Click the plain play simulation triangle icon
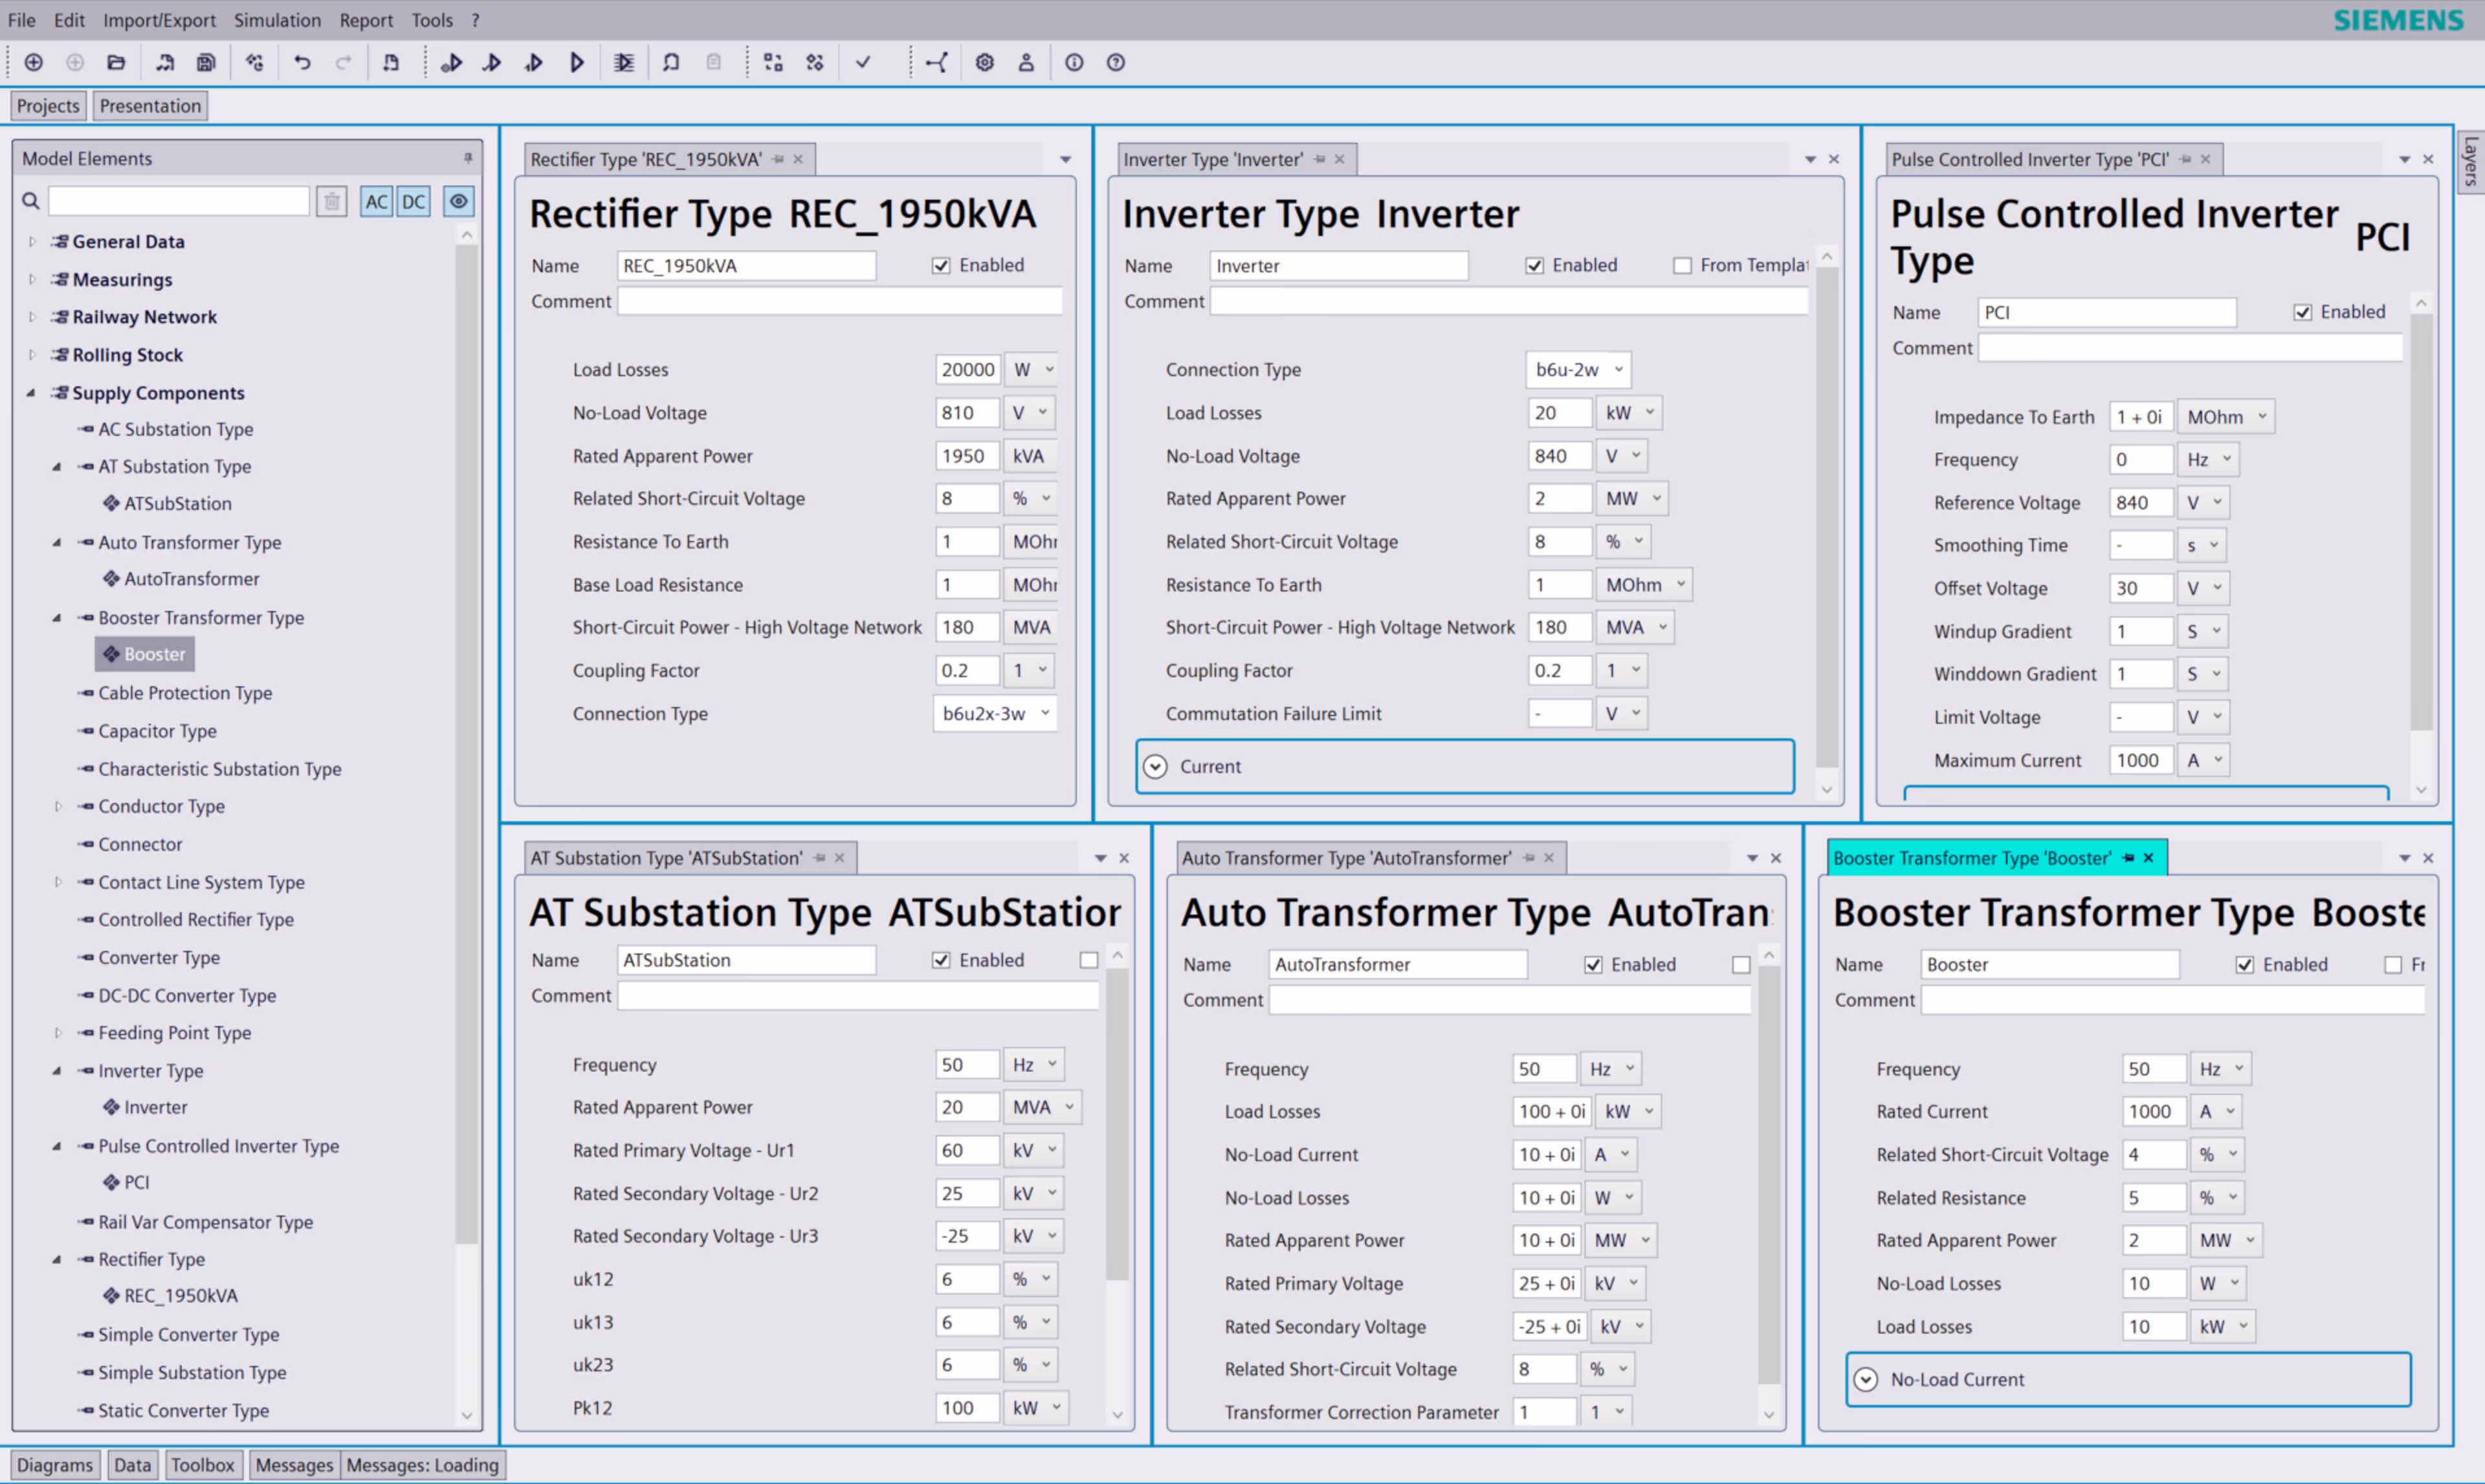This screenshot has width=2485, height=1484. [x=576, y=63]
